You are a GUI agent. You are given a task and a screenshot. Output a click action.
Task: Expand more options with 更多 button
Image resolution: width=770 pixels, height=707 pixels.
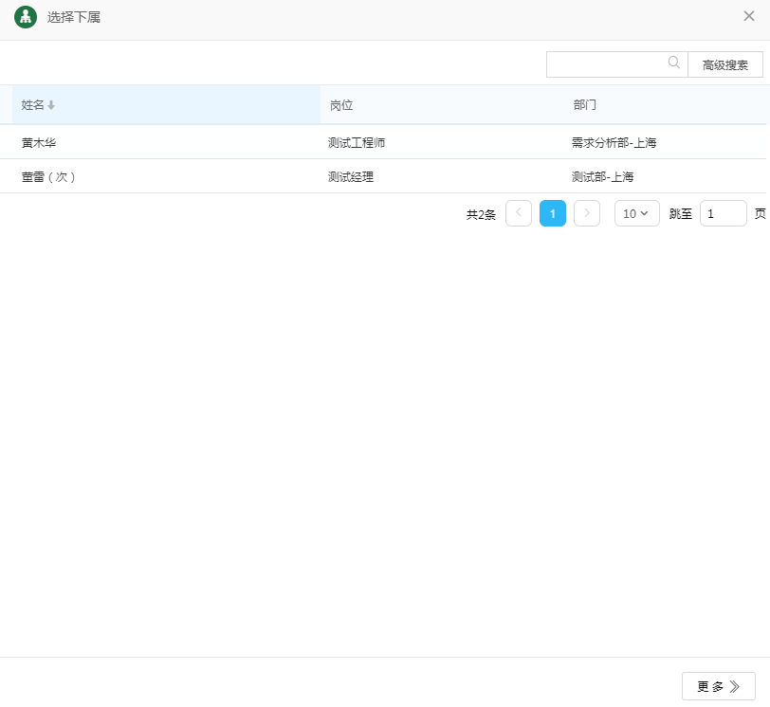coord(718,686)
